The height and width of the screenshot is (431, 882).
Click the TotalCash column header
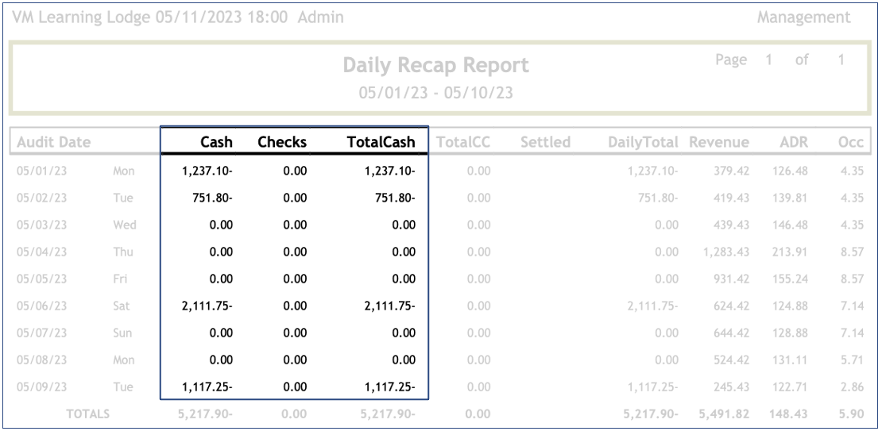(x=381, y=142)
